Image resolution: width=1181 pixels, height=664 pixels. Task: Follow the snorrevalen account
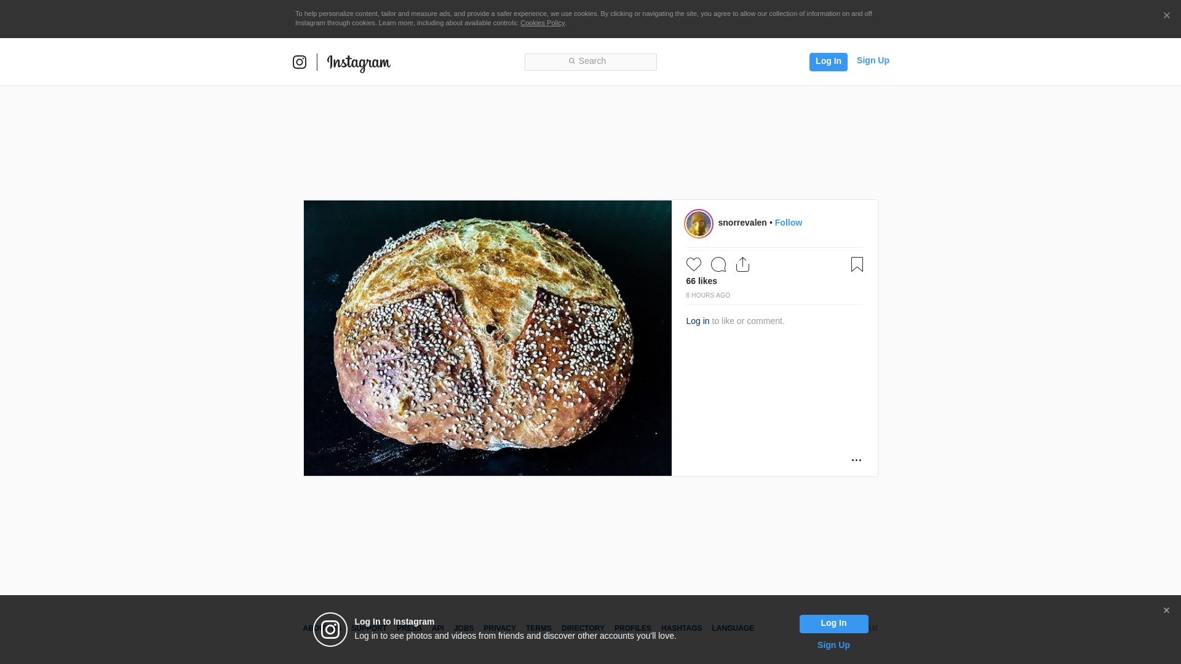pos(789,223)
